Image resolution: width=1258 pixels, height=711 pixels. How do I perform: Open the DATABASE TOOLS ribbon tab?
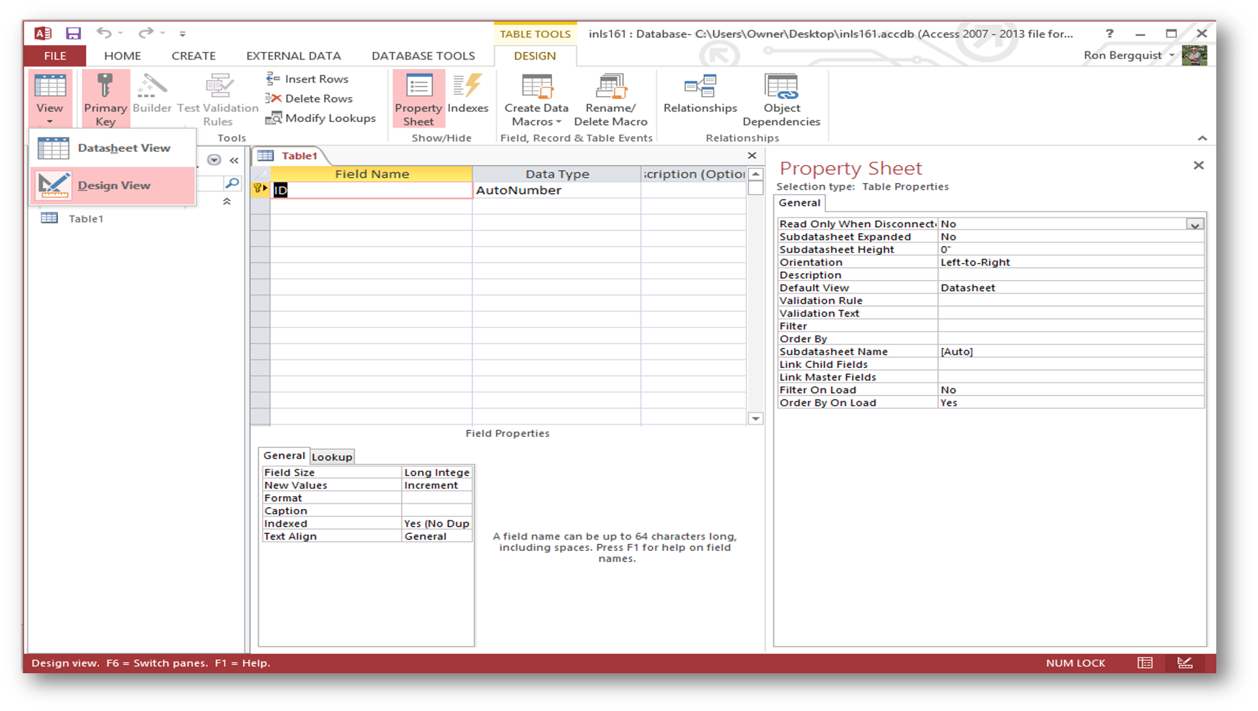point(423,56)
